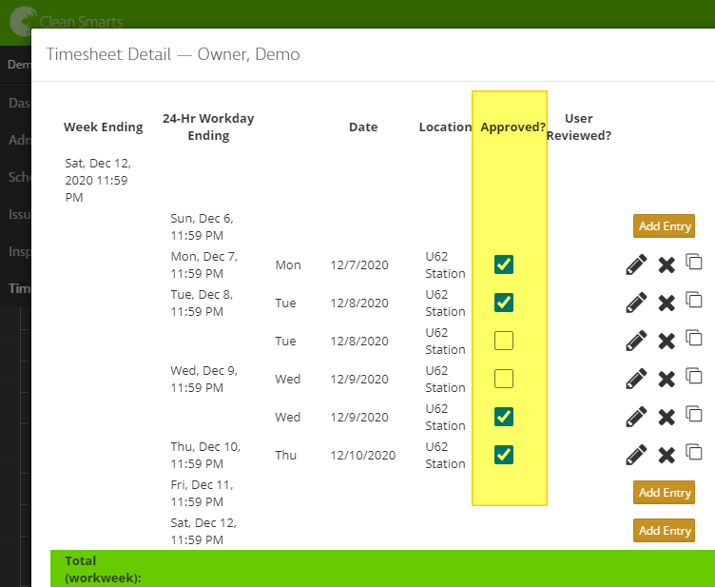Delete the second Tuesday 12/8/2020 entry

pos(667,341)
